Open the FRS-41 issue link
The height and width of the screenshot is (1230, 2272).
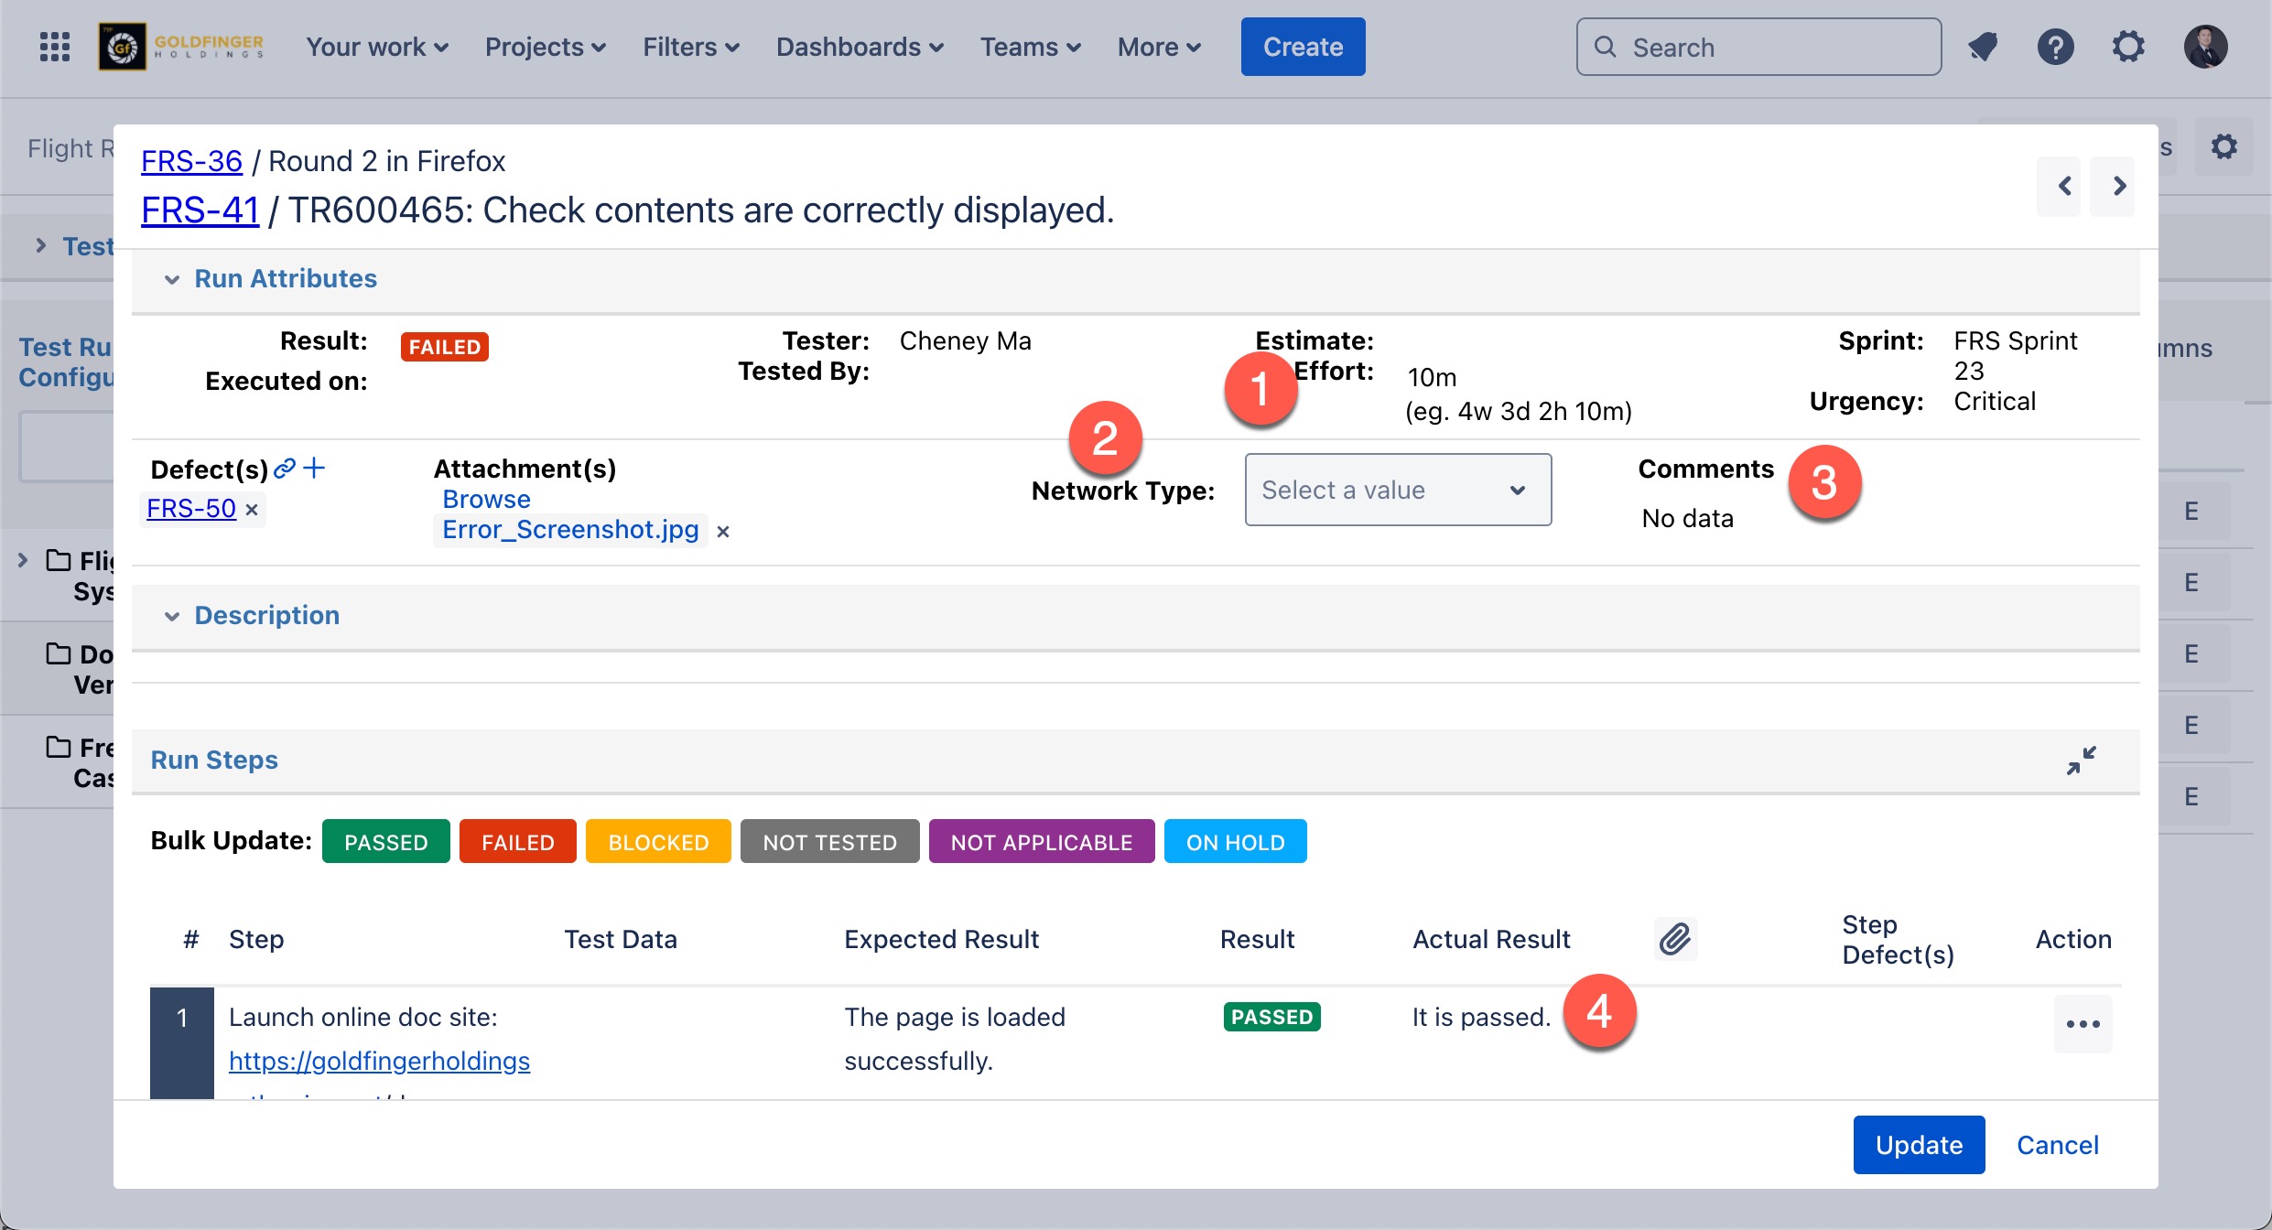[x=200, y=210]
